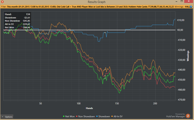The image size is (194, 120).
Task: Click the filter description bar text
Action: pos(95,7)
